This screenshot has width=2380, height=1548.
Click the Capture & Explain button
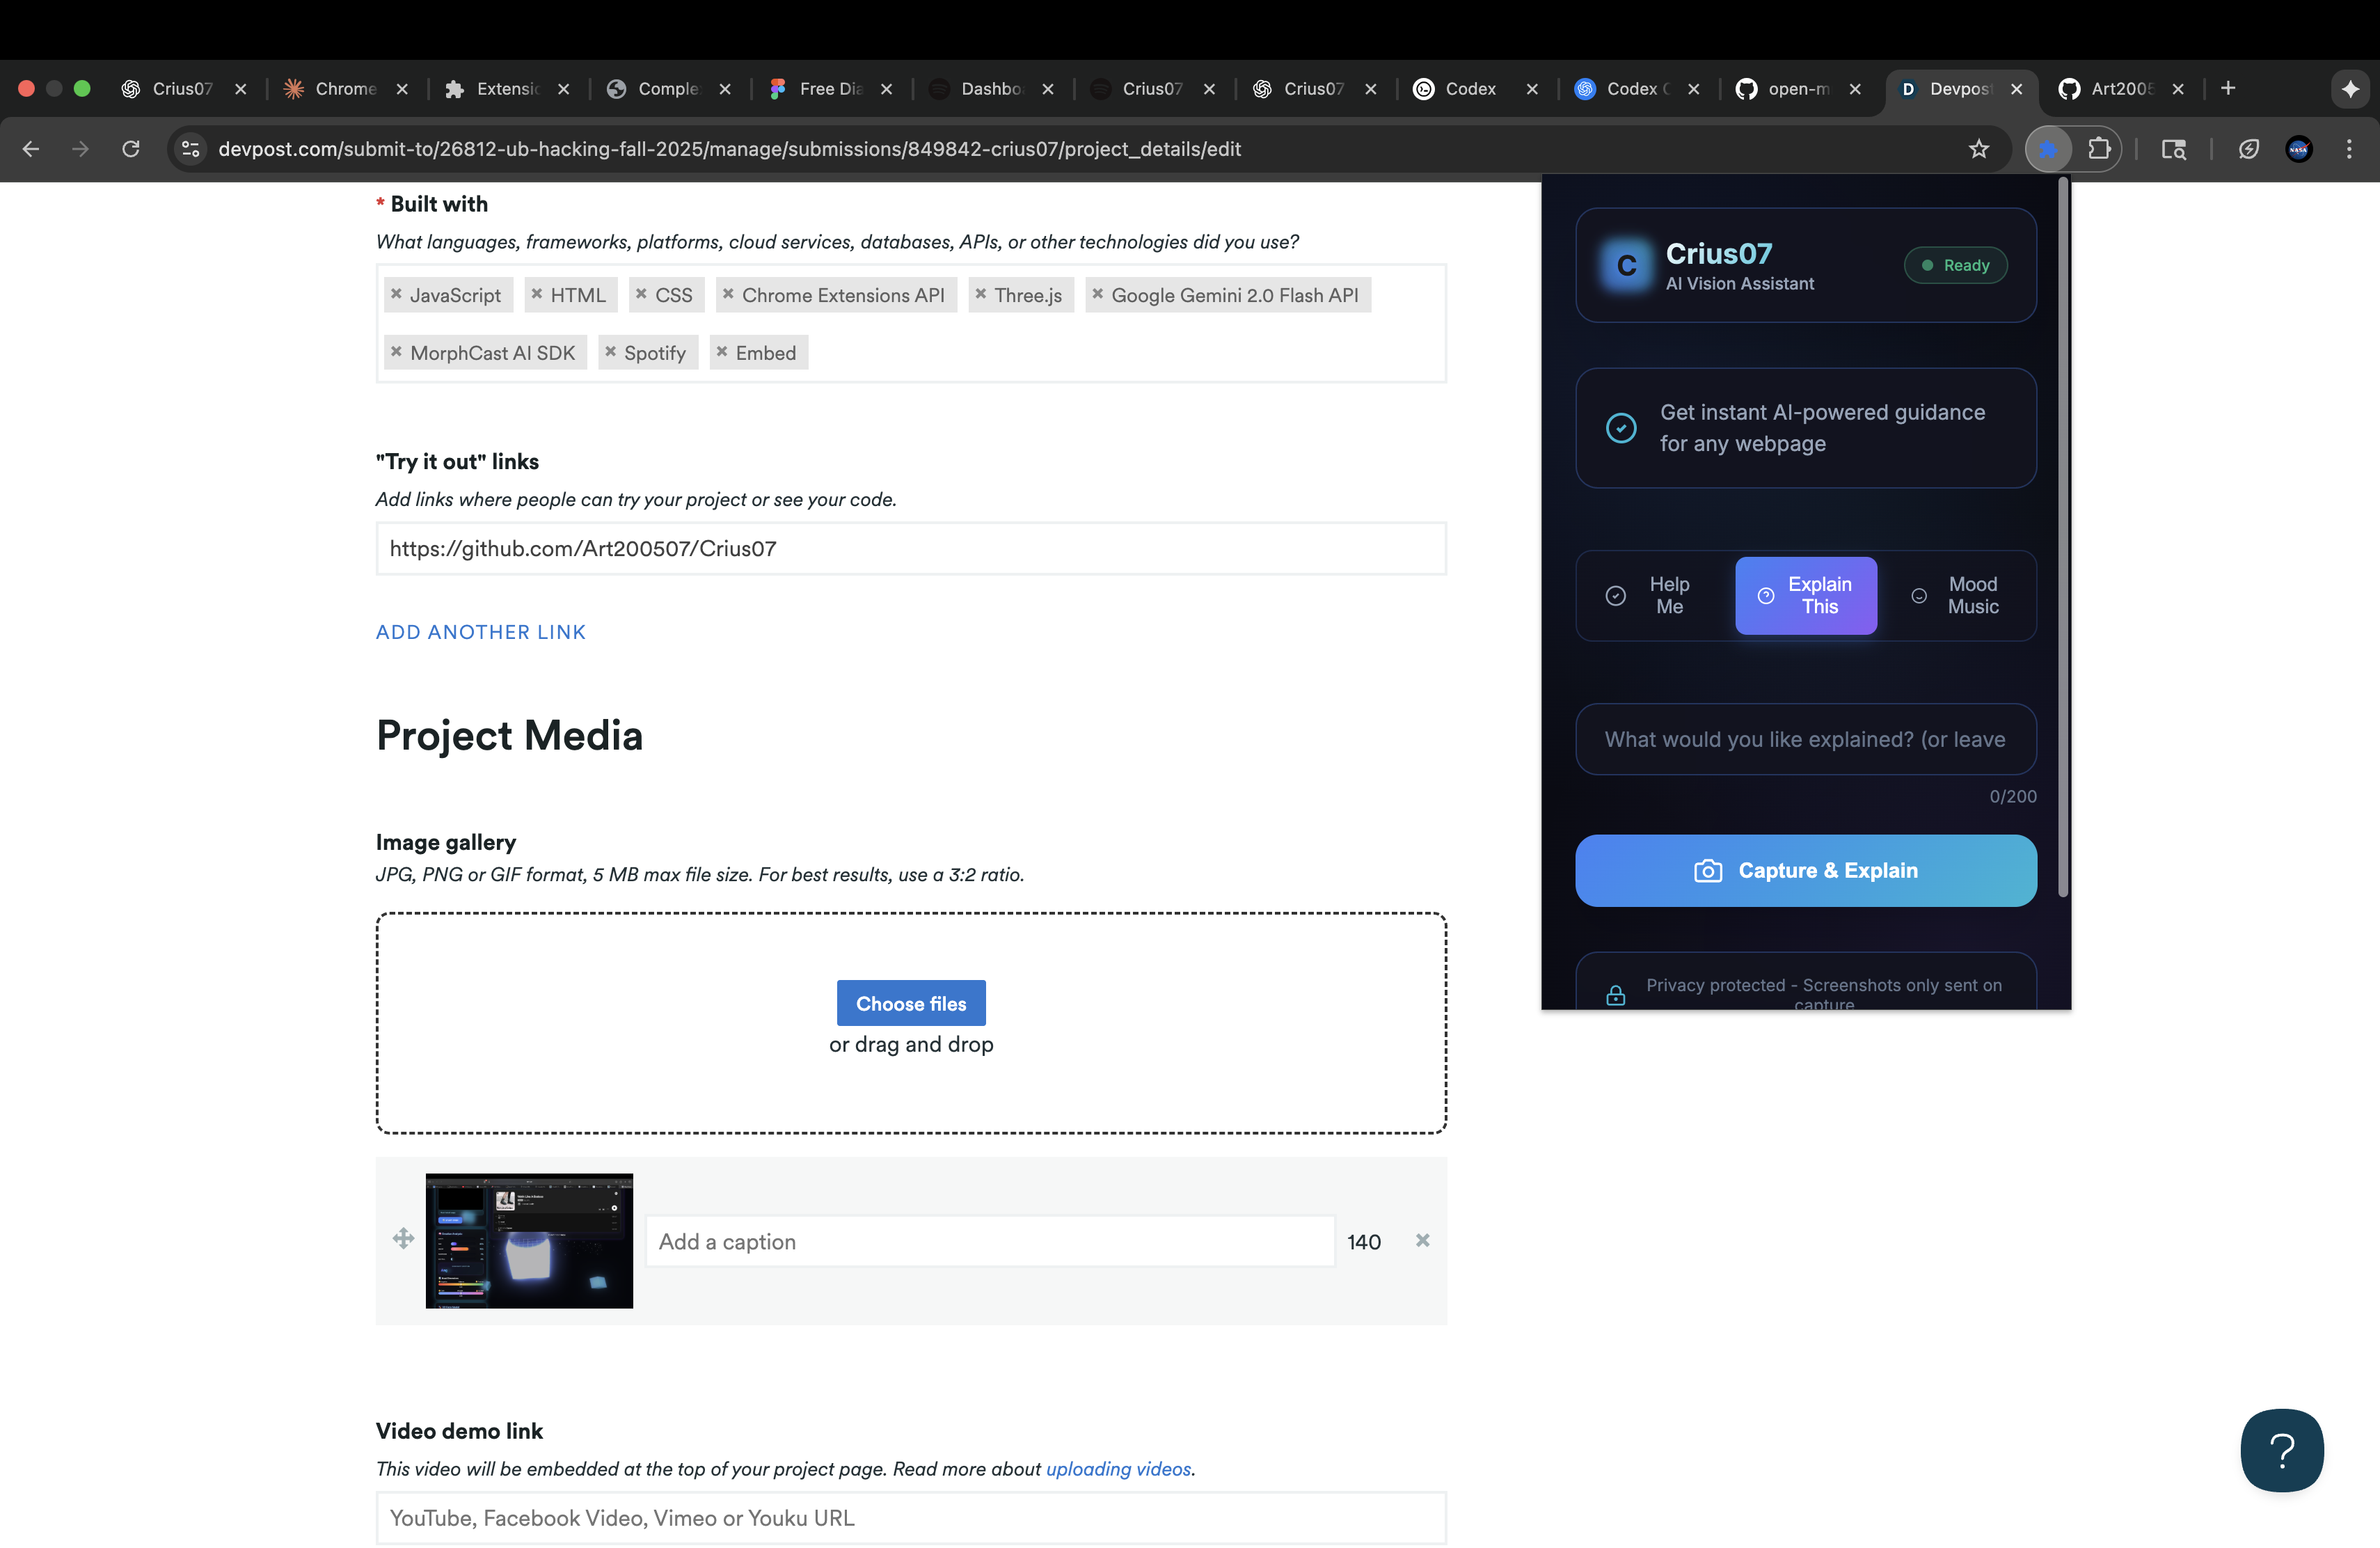[x=1805, y=870]
